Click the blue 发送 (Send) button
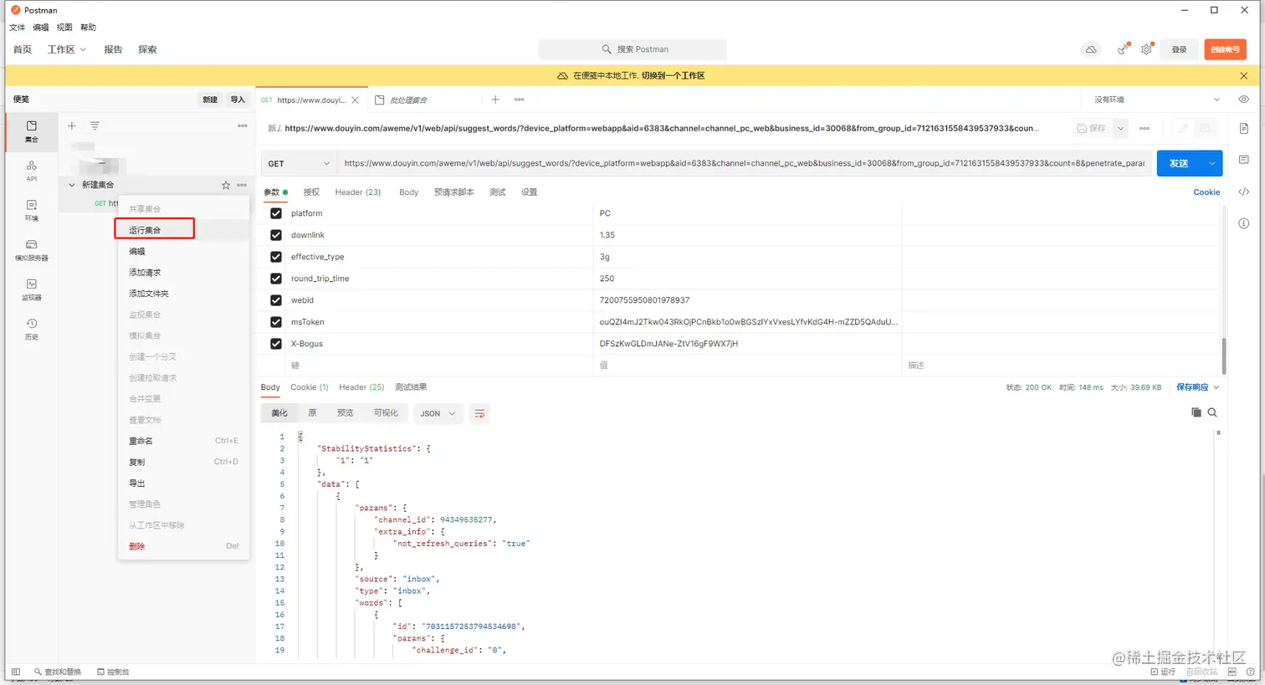 pos(1180,163)
